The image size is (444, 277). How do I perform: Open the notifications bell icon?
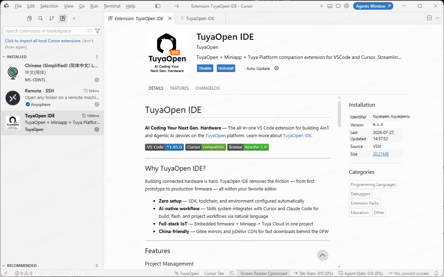point(436,273)
